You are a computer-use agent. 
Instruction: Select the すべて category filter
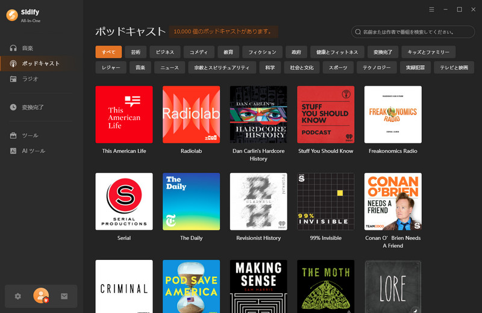(108, 52)
